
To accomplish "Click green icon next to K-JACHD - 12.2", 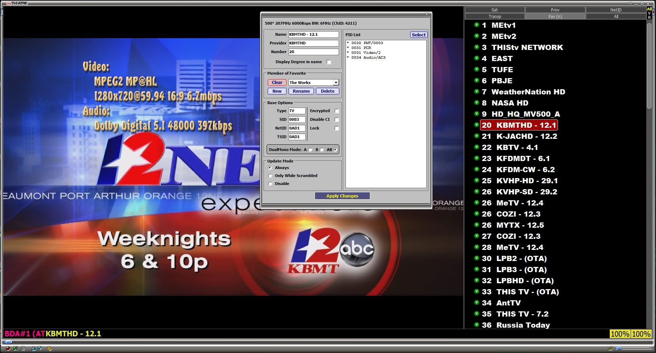I will coord(477,136).
